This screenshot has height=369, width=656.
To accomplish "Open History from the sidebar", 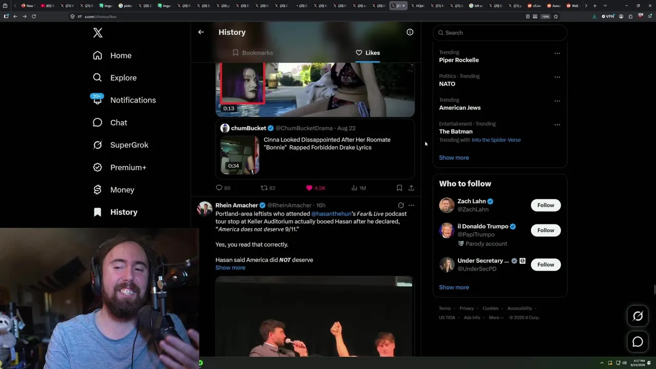I will click(115, 212).
